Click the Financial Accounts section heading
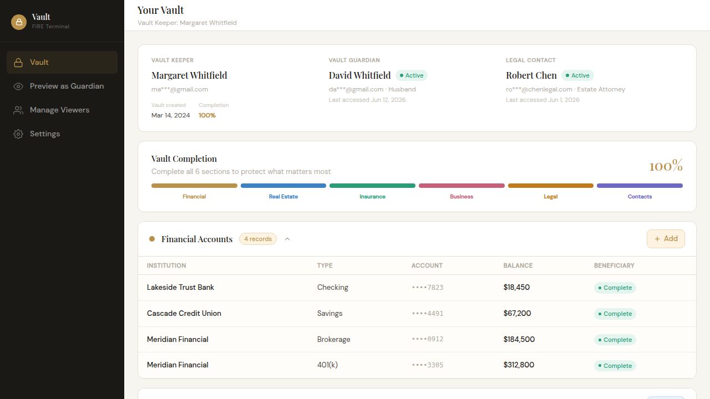This screenshot has width=710, height=399. 197,239
